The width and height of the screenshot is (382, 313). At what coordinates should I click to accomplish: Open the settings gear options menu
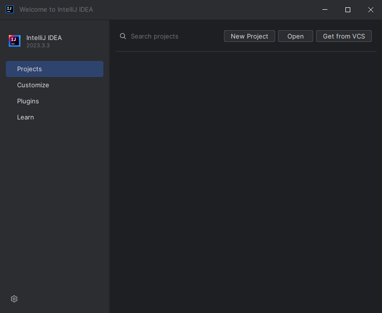point(14,299)
